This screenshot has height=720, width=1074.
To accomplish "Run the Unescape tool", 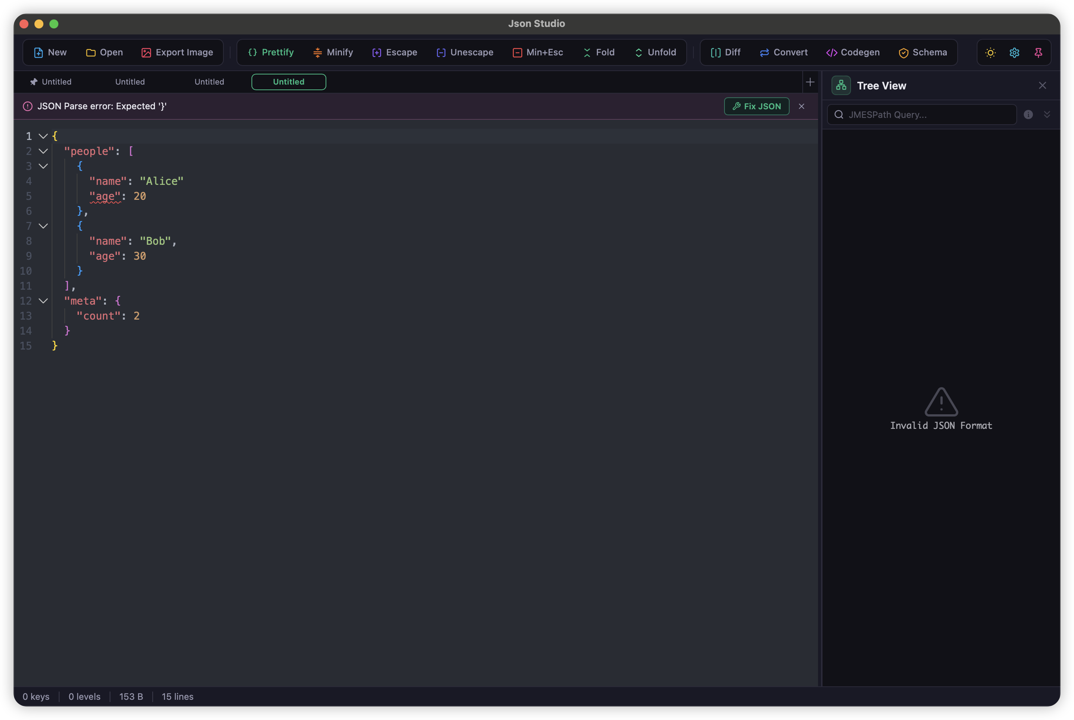I will point(465,52).
